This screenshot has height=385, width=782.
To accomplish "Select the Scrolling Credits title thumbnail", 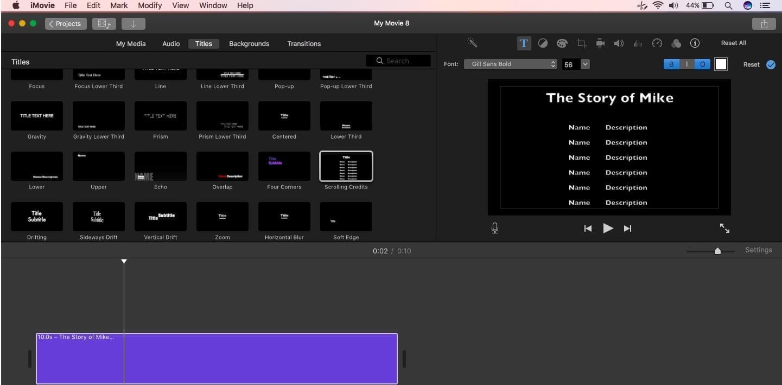I will [x=346, y=166].
